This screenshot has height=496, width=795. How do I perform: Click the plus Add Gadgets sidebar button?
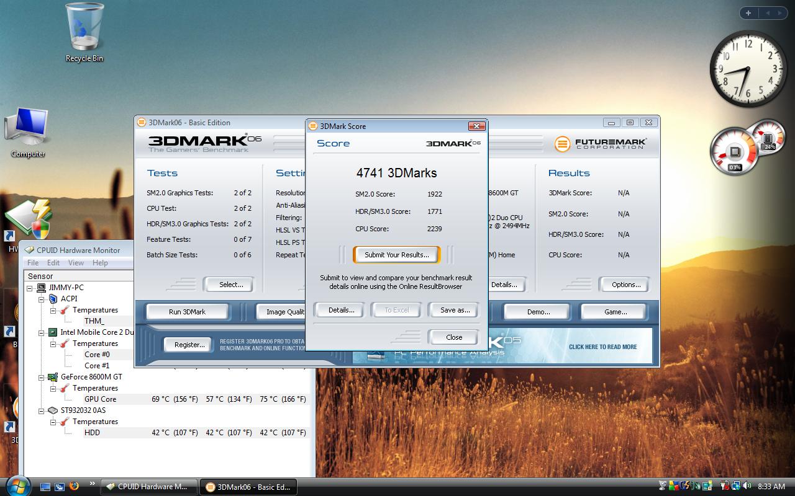point(748,12)
